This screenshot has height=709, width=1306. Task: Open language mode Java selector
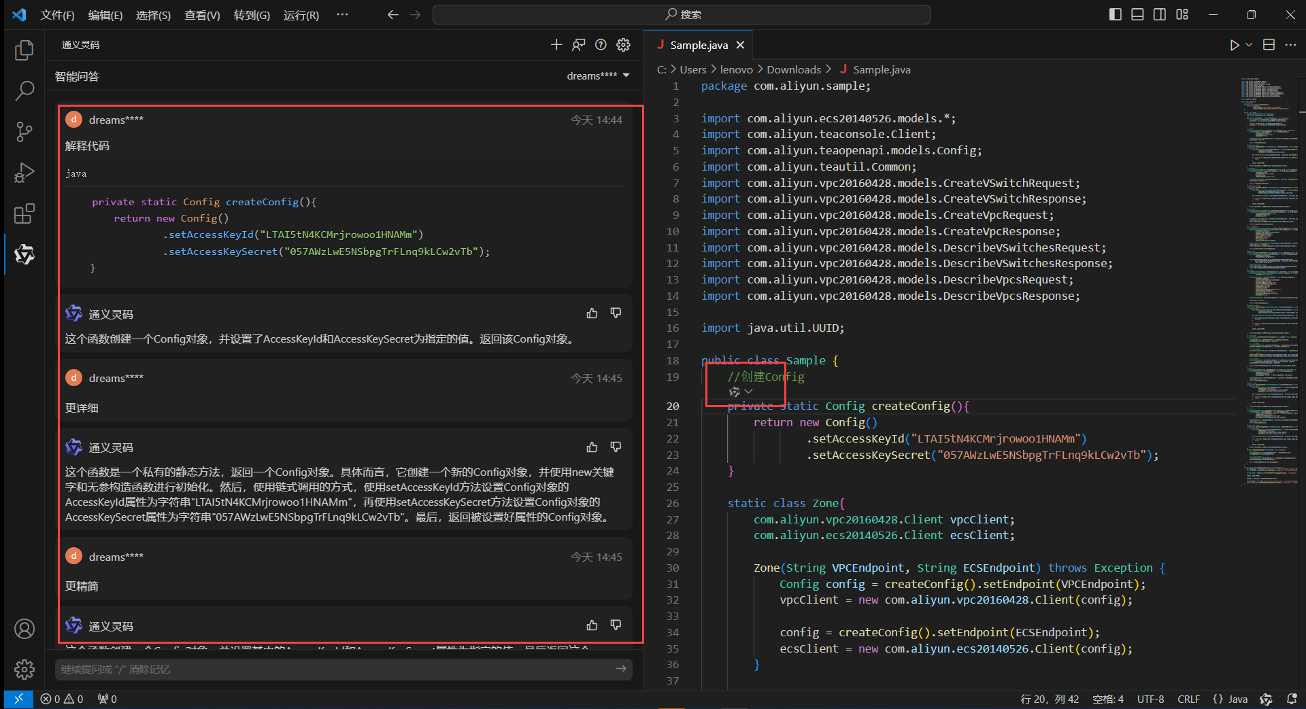coord(1238,699)
